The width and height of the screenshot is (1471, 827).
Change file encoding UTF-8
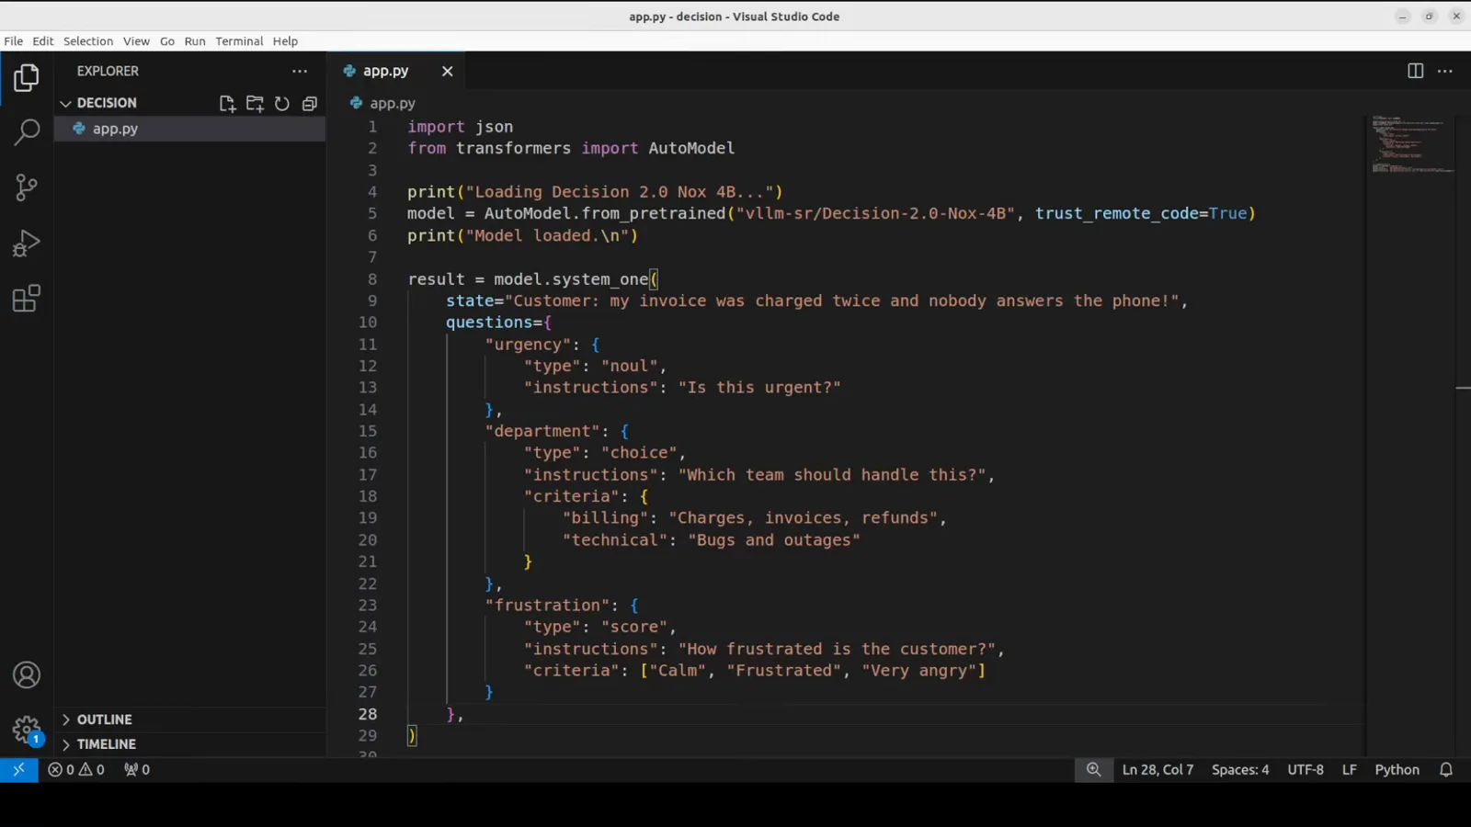click(x=1306, y=770)
